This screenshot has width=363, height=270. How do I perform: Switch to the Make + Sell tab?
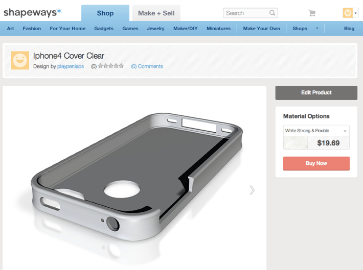click(156, 13)
